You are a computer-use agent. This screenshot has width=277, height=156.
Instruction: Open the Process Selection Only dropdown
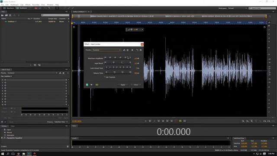click(x=61, y=122)
